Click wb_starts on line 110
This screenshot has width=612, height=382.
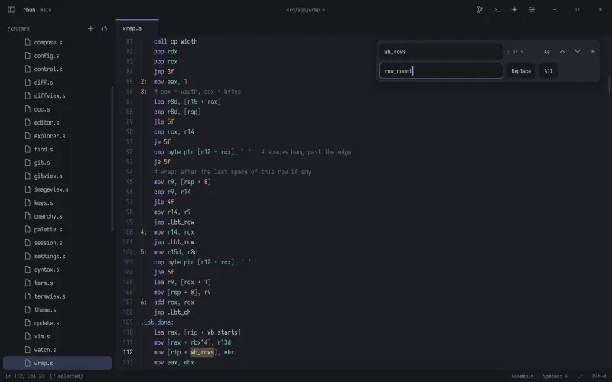(223, 332)
